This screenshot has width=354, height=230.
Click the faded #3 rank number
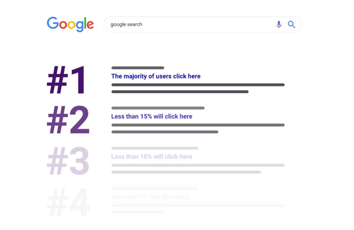click(68, 161)
